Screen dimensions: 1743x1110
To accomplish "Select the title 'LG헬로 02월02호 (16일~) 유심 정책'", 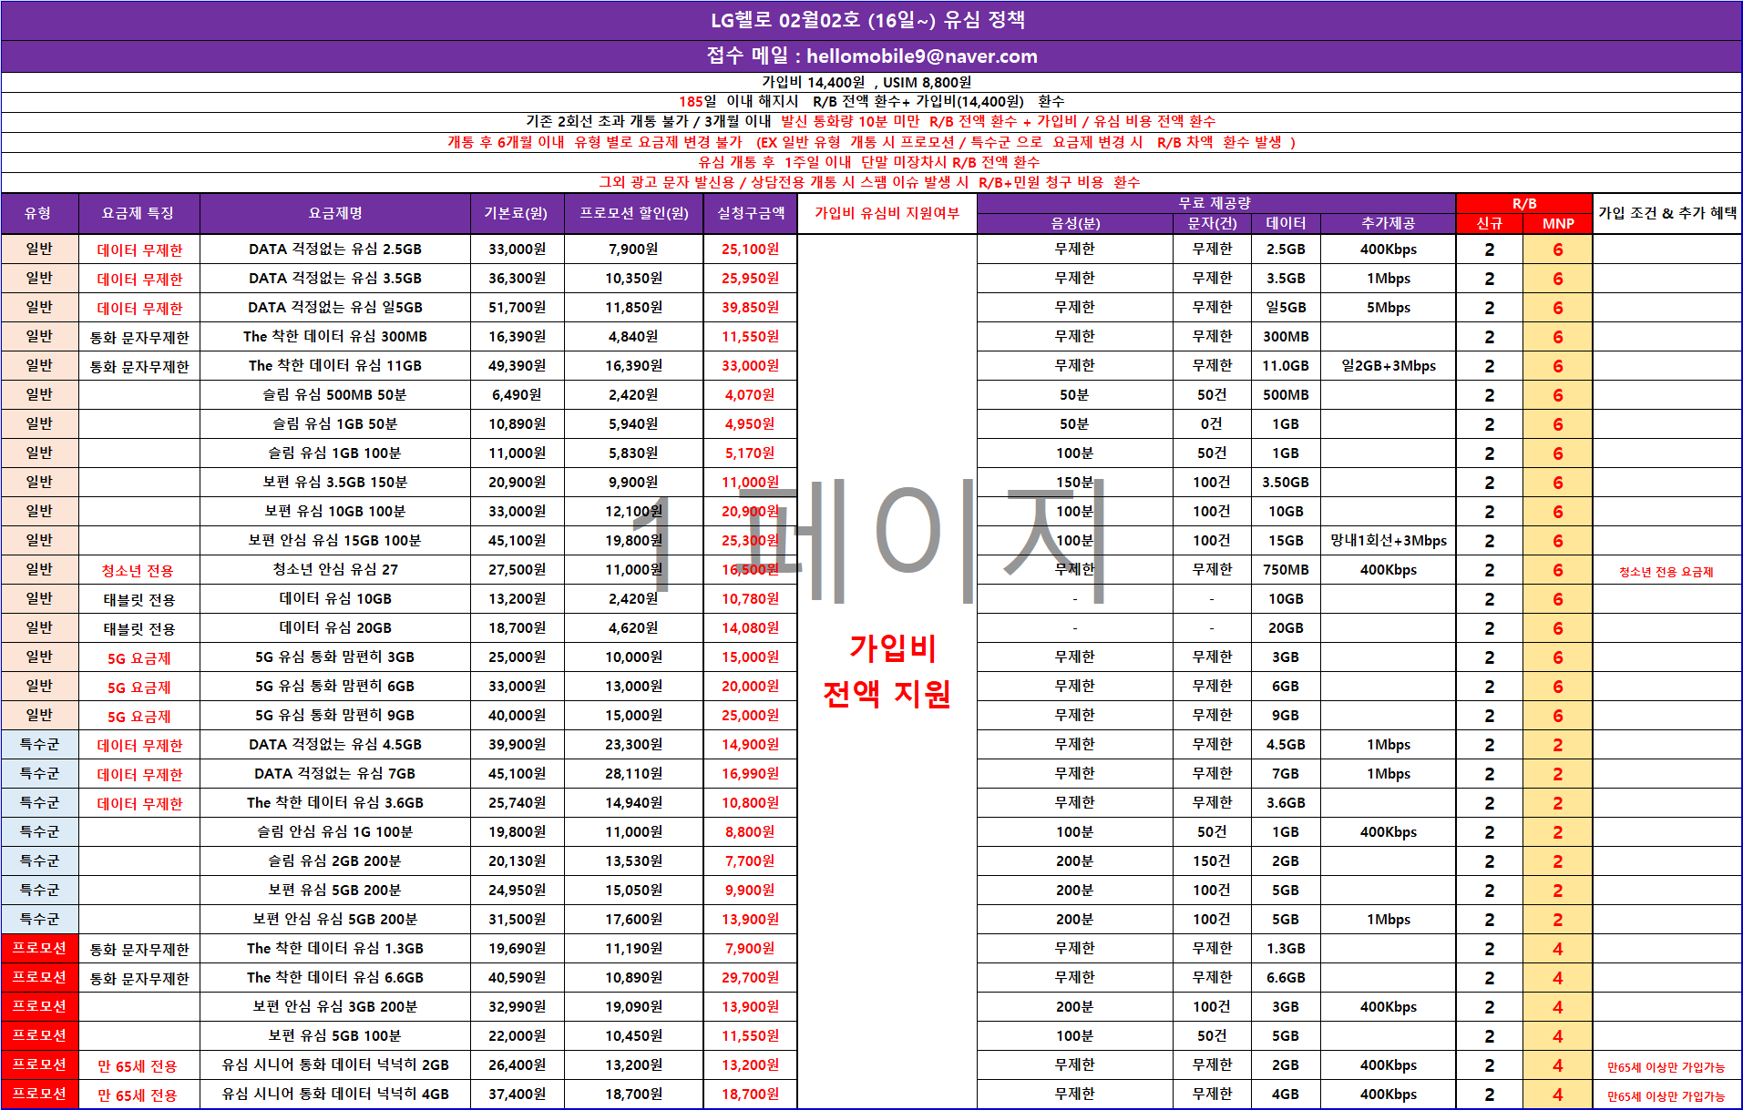I will point(868,20).
